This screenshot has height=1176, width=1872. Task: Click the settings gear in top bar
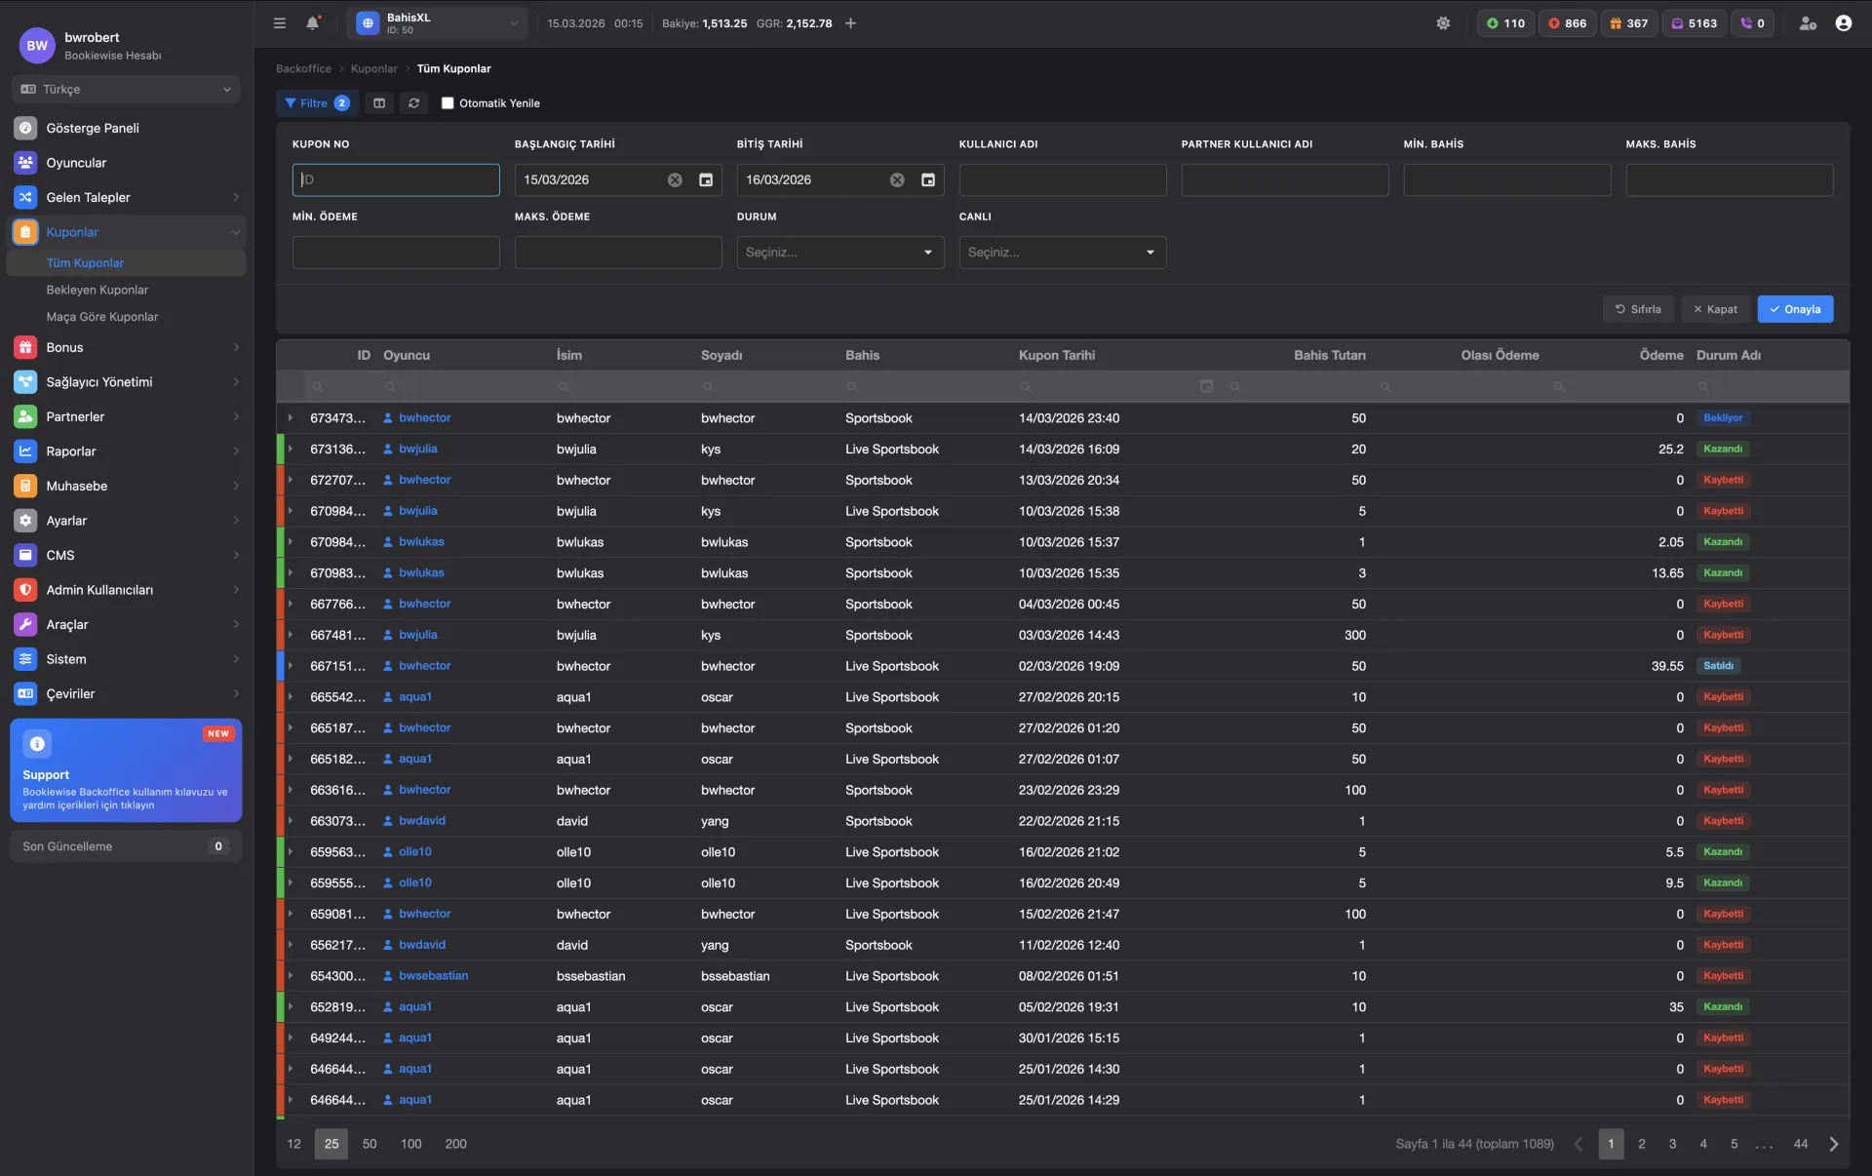(x=1443, y=23)
